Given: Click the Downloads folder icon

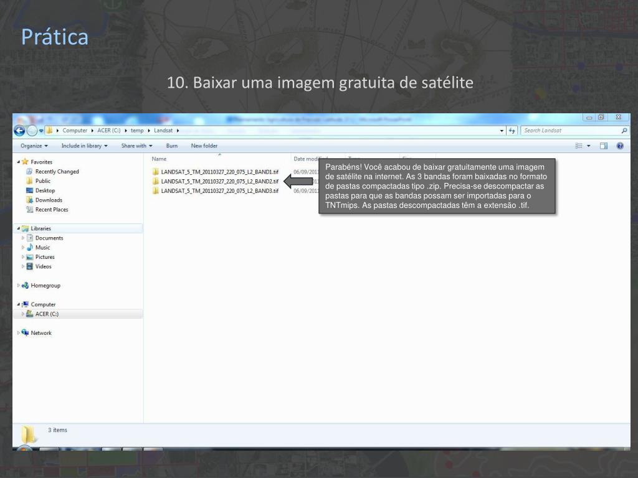Looking at the screenshot, I should pos(30,200).
